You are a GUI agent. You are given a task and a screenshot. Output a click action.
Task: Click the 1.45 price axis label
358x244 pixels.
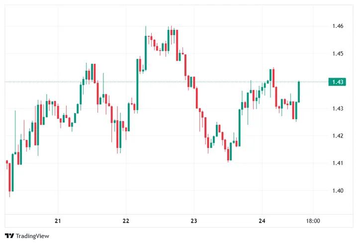pyautogui.click(x=336, y=53)
